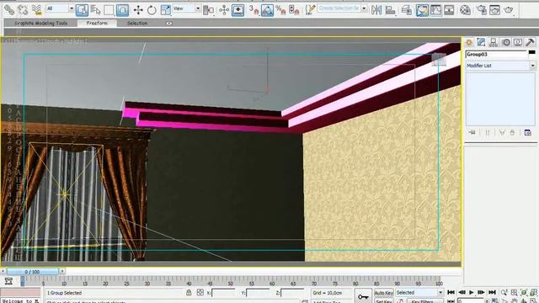Viewport: 539px width, 303px height.
Task: Open Utilities command panel tab
Action: click(530, 43)
